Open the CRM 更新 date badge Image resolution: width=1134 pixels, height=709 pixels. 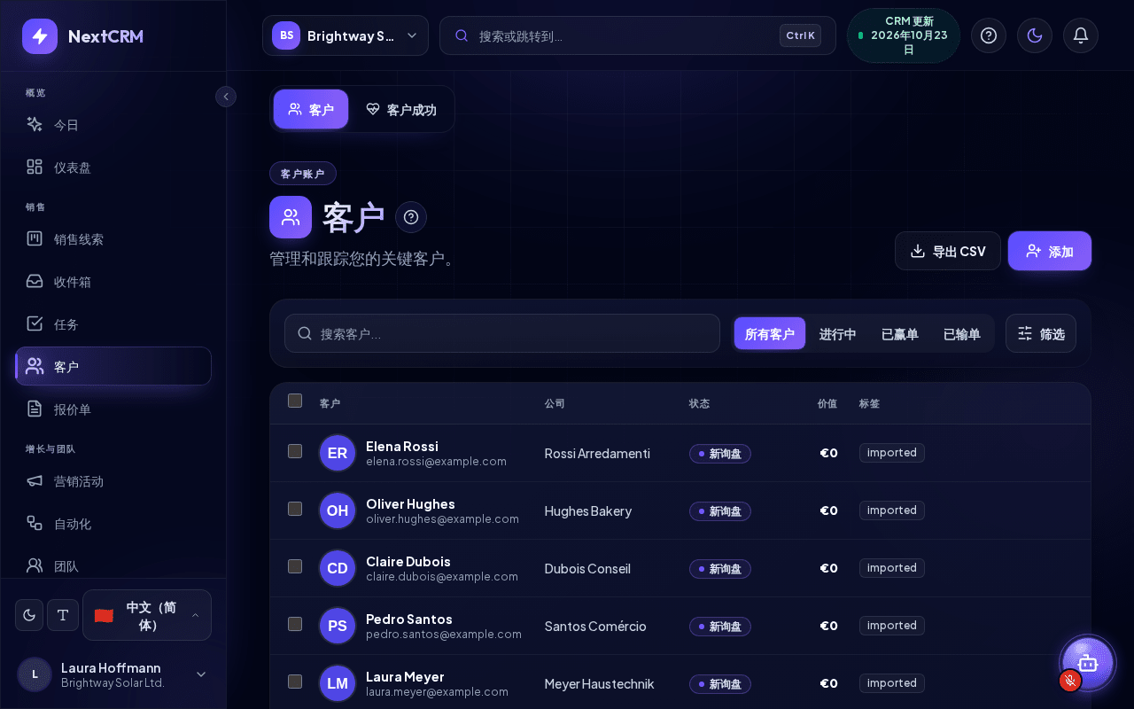[x=904, y=35]
